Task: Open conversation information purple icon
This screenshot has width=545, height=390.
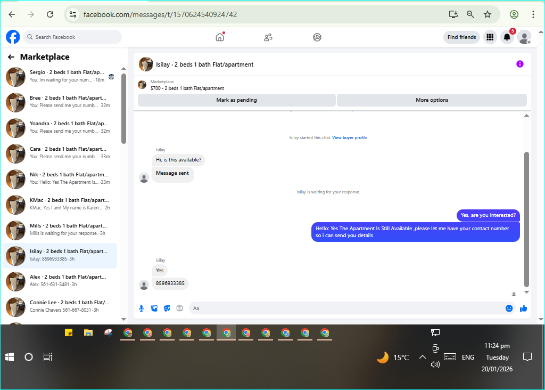Action: (519, 64)
